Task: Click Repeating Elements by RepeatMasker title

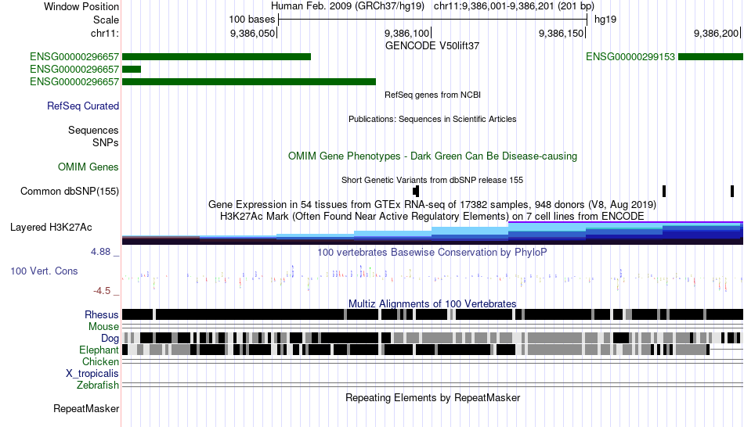Action: (x=432, y=397)
